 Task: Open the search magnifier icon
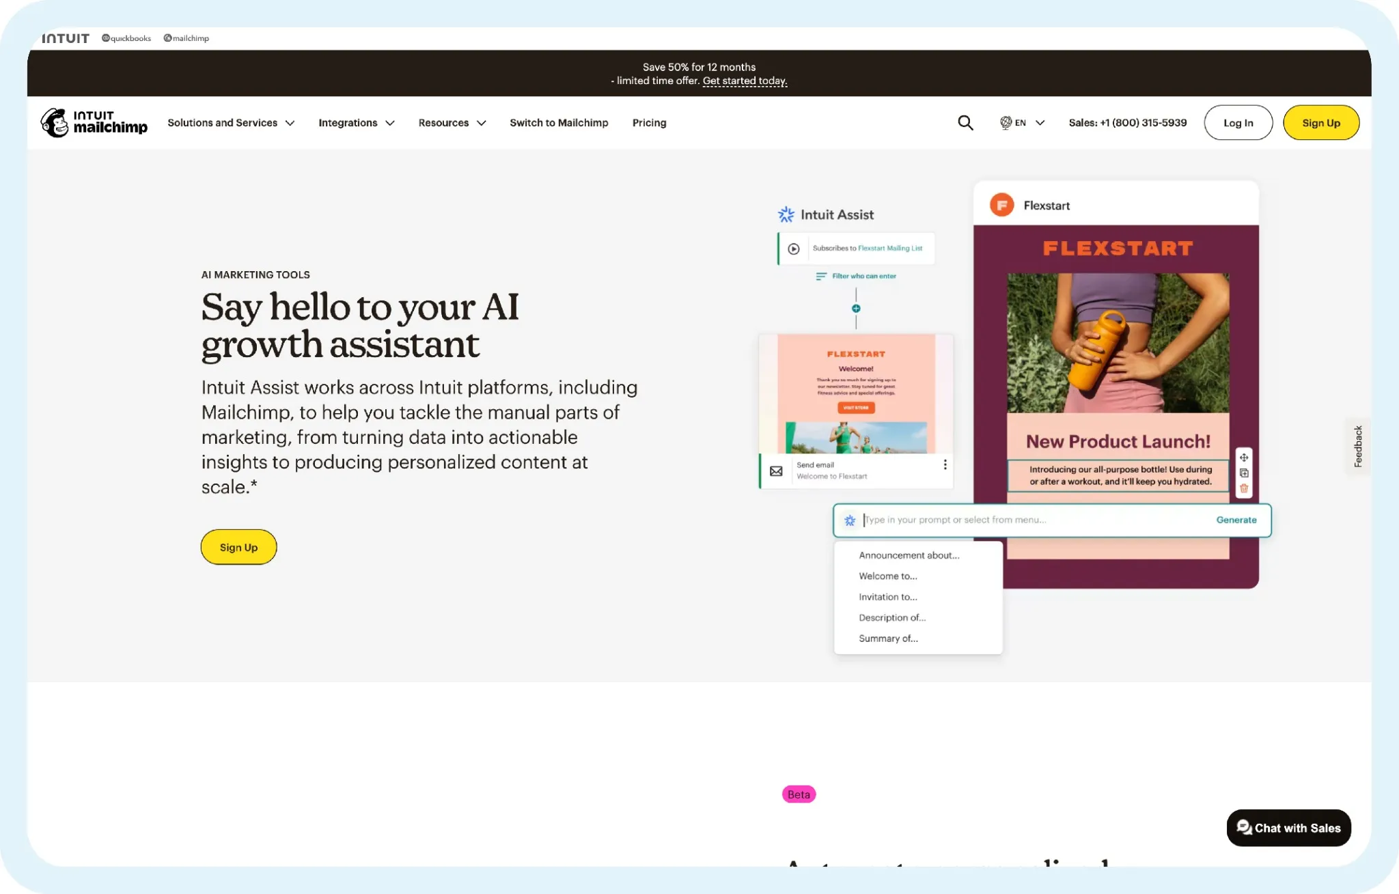tap(965, 123)
